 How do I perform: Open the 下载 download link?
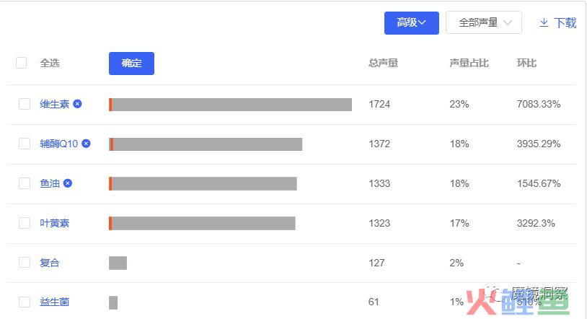point(565,23)
